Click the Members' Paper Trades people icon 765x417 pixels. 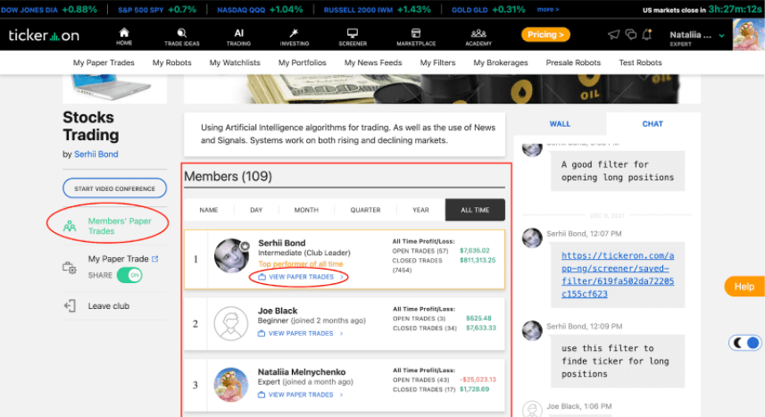70,226
